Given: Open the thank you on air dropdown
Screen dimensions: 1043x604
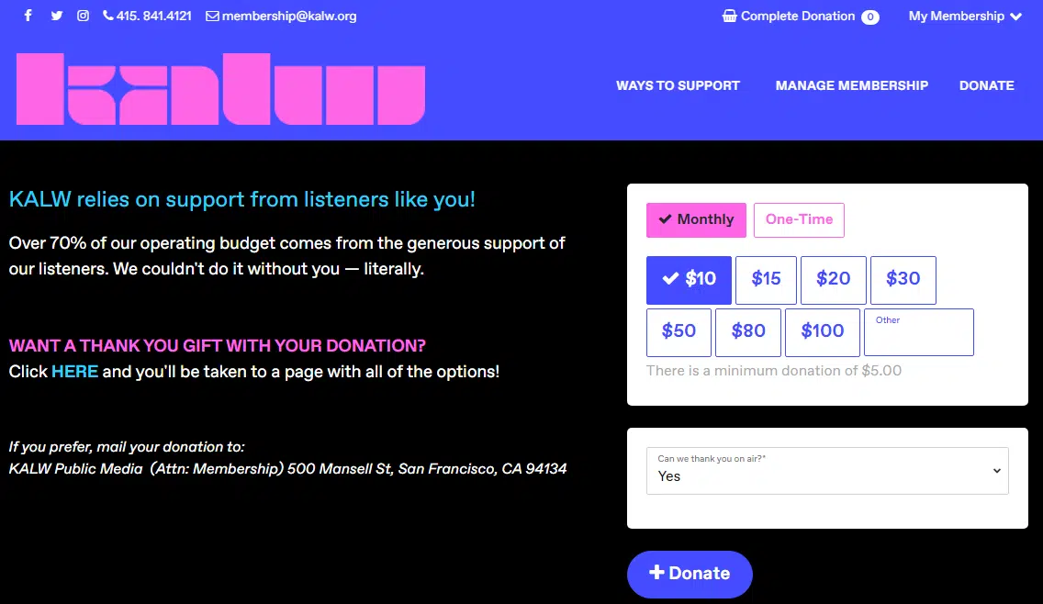Looking at the screenshot, I should tap(827, 470).
